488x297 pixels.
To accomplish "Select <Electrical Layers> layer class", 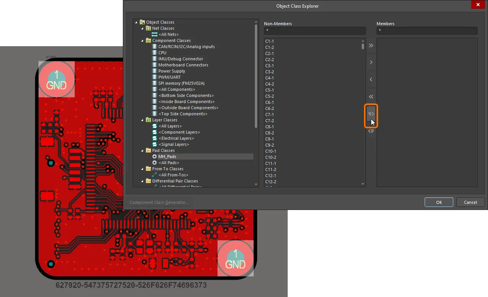I will tap(176, 138).
